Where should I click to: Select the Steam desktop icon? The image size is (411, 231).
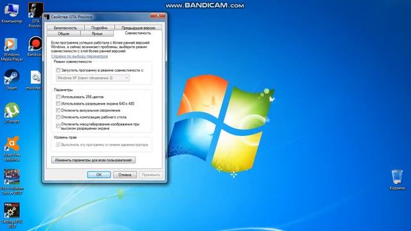12,80
